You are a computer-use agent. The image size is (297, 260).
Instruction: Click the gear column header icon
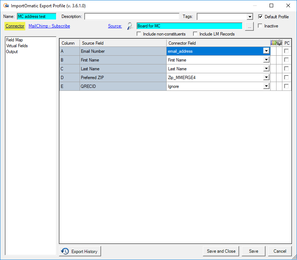coord(279,43)
